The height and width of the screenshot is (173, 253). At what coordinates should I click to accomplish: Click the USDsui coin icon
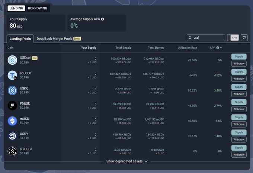point(12,60)
